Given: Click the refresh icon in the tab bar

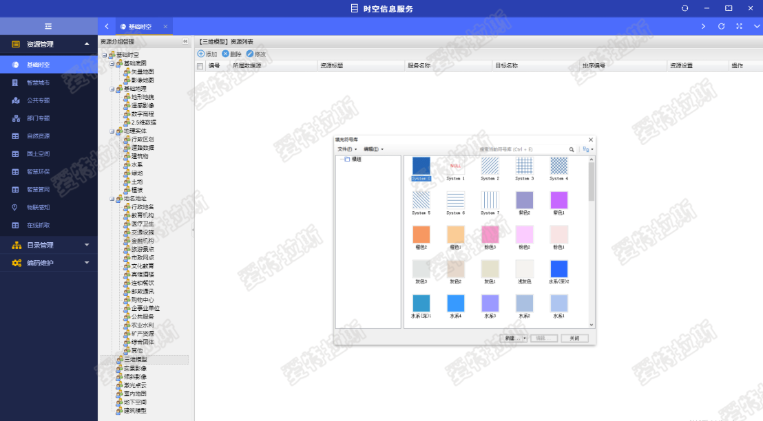Looking at the screenshot, I should [x=721, y=26].
